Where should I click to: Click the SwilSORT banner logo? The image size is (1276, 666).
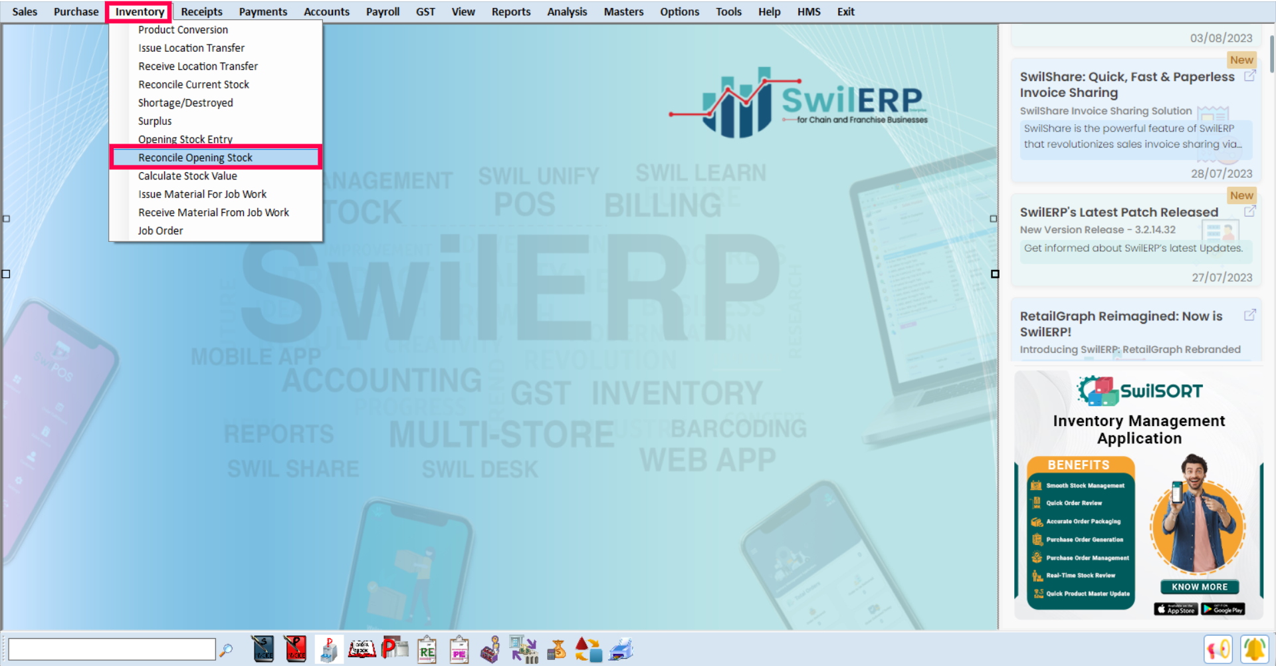(1140, 391)
